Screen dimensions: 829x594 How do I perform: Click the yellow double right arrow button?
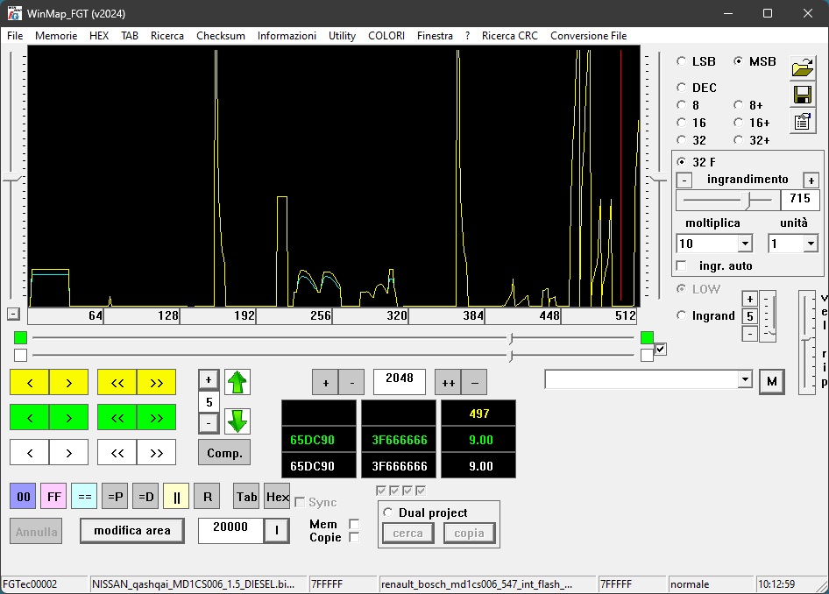(x=156, y=382)
